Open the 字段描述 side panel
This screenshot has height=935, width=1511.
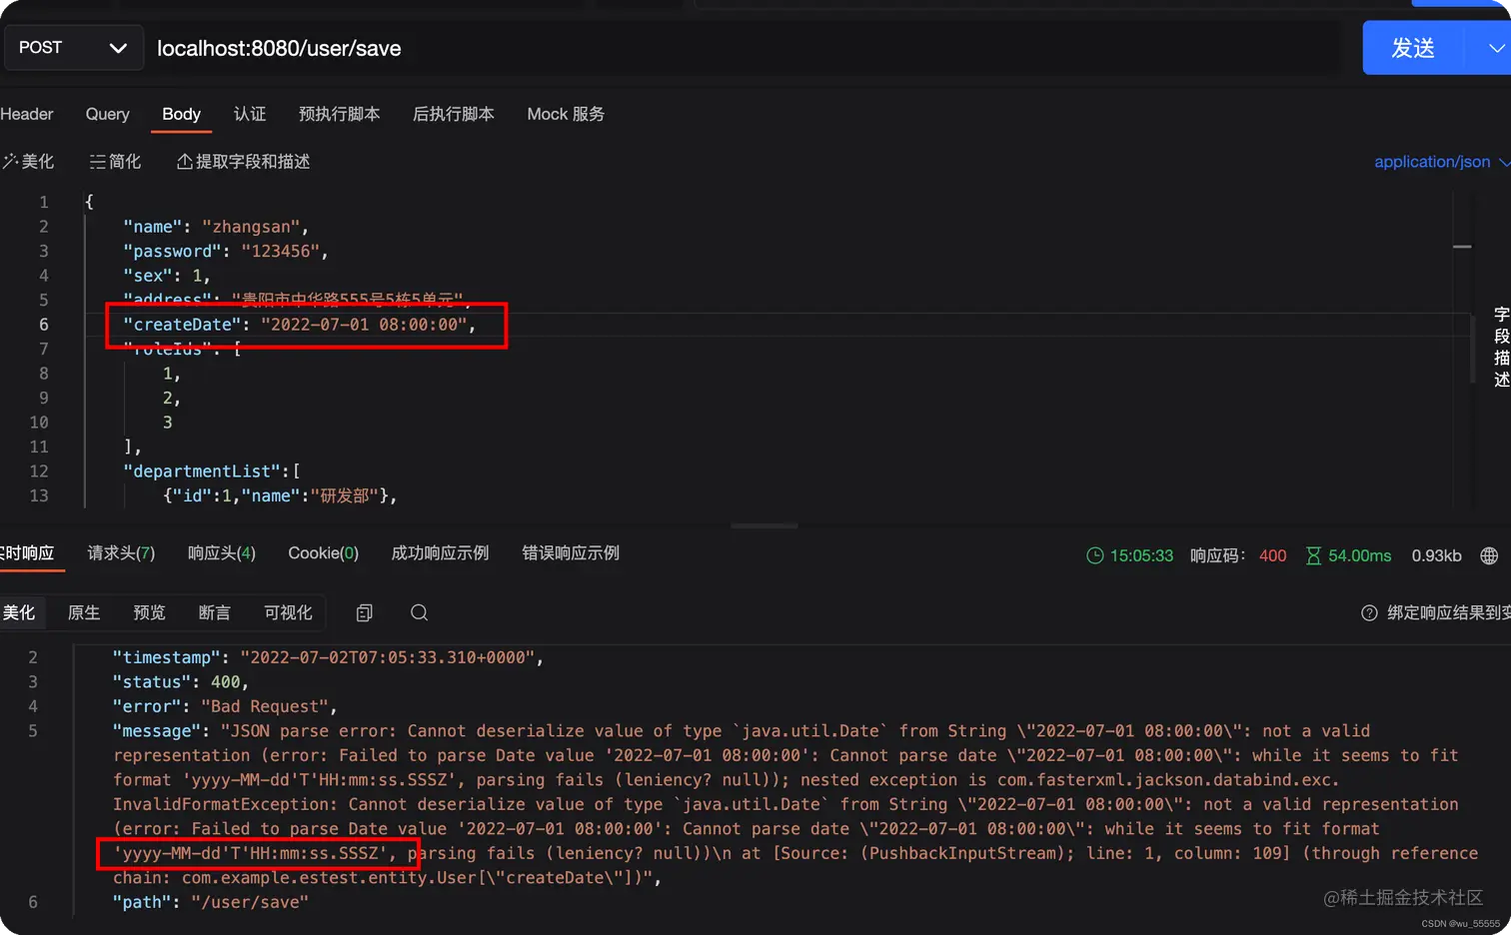click(x=1501, y=347)
